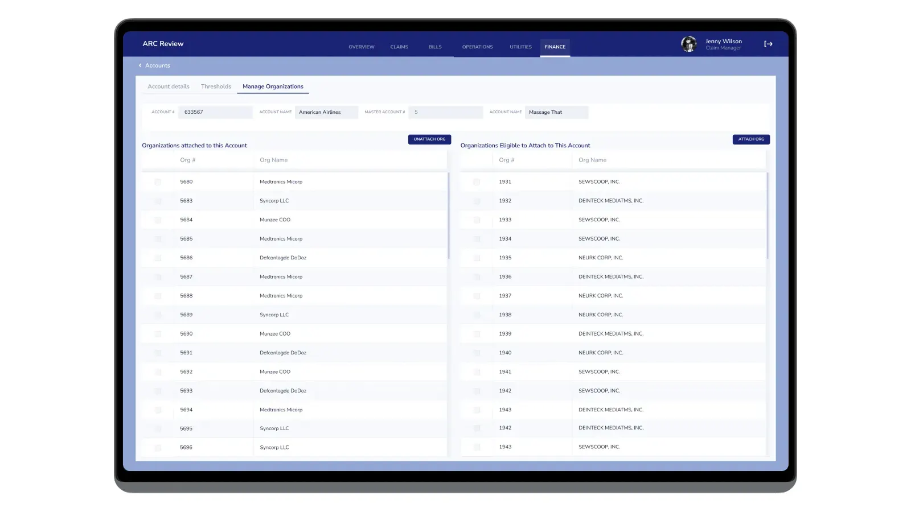Click Munzee COO in row 5692
Screen dimensions: 911x512
pos(275,371)
